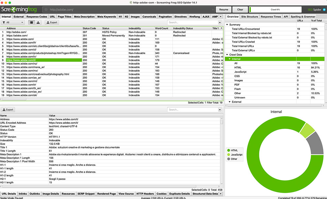Click the Twitter icon beside SEO Spider
Screen dimensions: 327x199
pos(324,9)
